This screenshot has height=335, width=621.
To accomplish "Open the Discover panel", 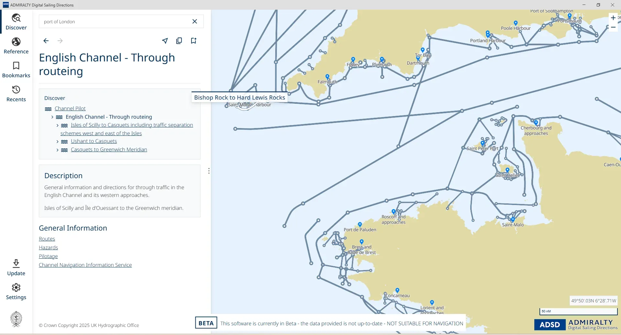I will pos(16,21).
